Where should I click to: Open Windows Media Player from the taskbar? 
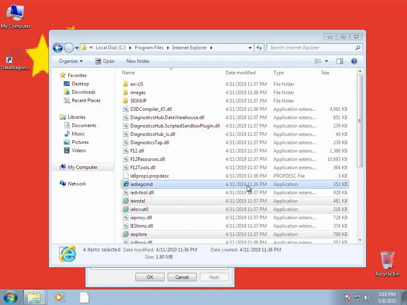click(60, 297)
